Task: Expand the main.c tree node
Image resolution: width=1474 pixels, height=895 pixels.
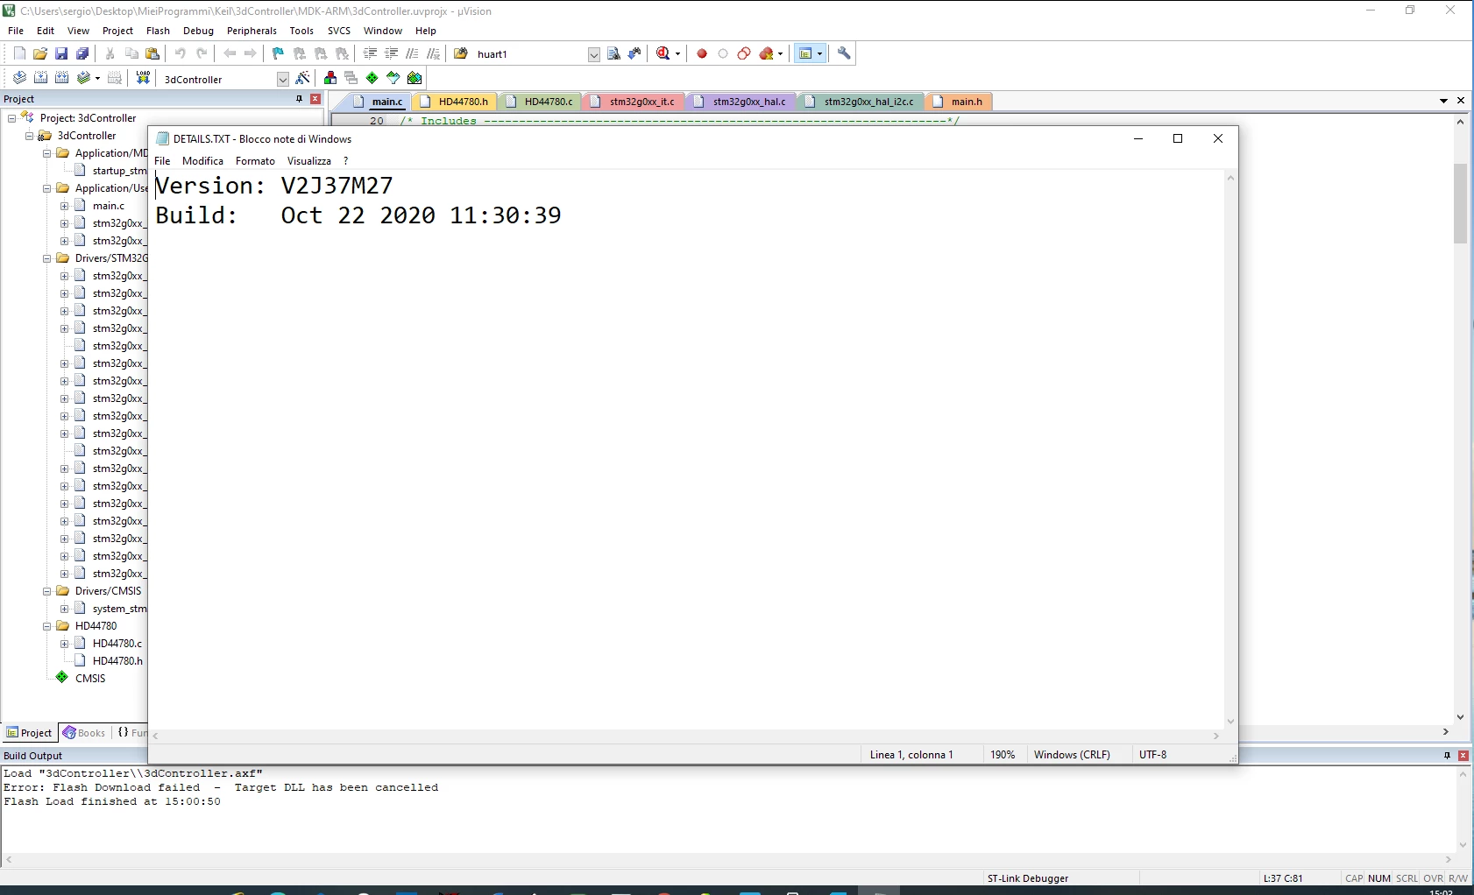Action: [64, 206]
